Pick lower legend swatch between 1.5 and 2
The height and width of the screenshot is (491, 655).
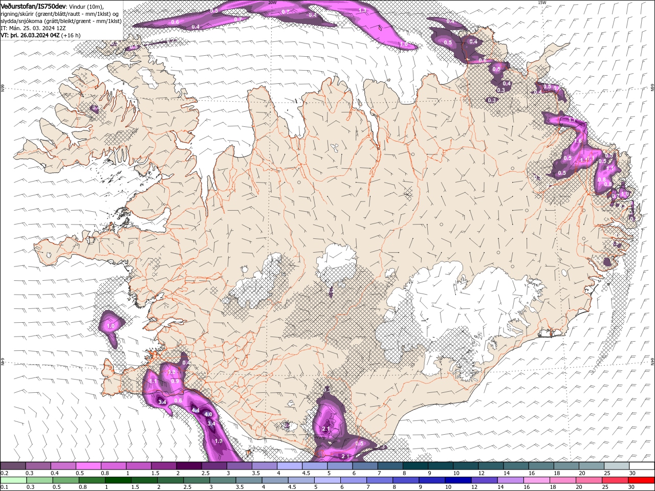144,480
